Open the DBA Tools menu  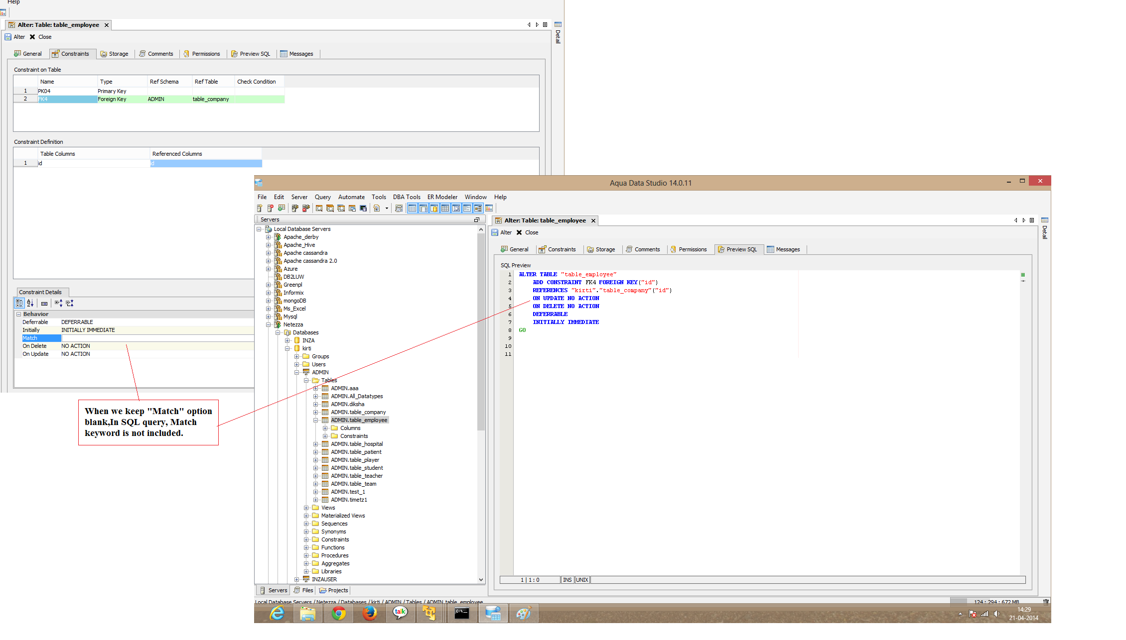(407, 197)
